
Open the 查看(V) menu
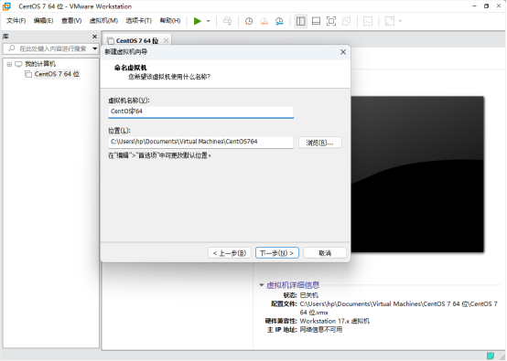(x=71, y=21)
